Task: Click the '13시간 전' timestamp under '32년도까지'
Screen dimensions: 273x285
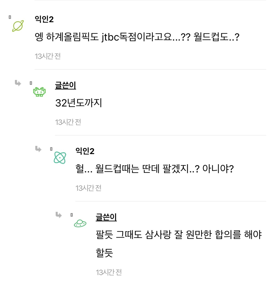Action: click(x=68, y=122)
